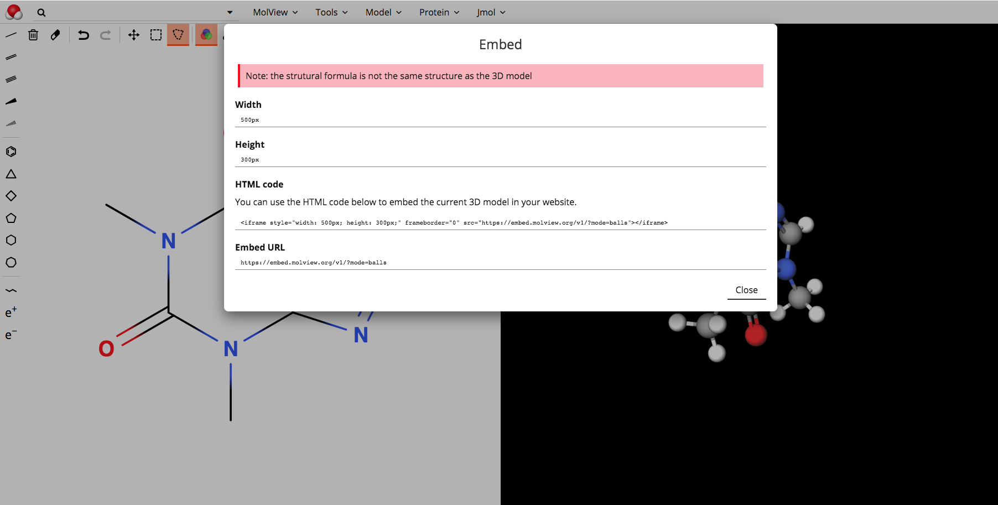Select the cyclopropane triangle tool
Image resolution: width=998 pixels, height=505 pixels.
11,174
